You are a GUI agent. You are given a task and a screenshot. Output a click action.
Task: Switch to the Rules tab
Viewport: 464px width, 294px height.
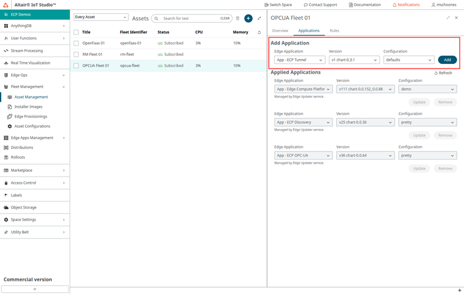coord(334,30)
